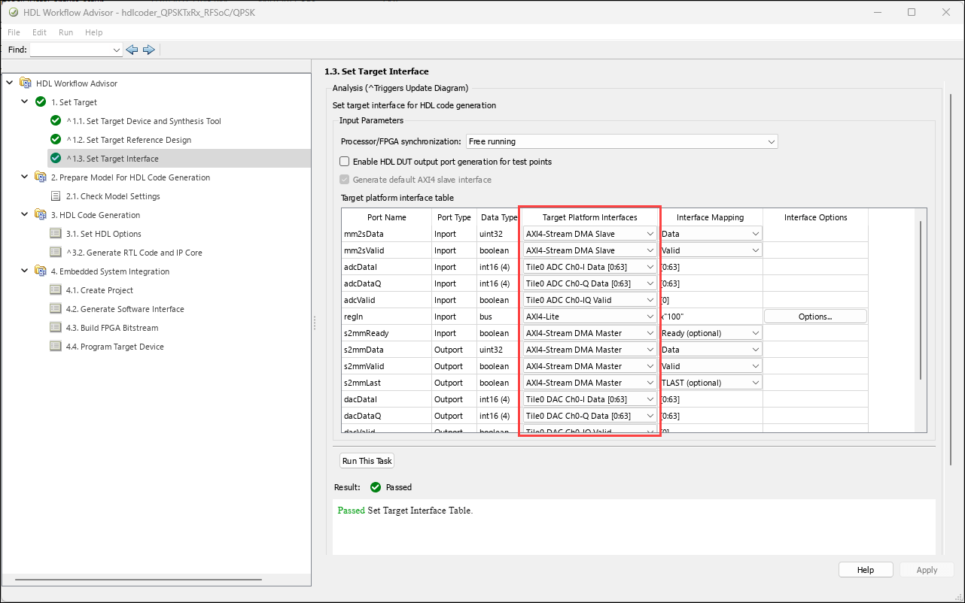The width and height of the screenshot is (965, 603).
Task: Open the Edit menu
Action: click(39, 32)
